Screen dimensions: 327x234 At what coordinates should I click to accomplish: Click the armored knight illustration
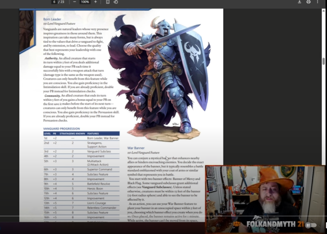tap(163, 76)
